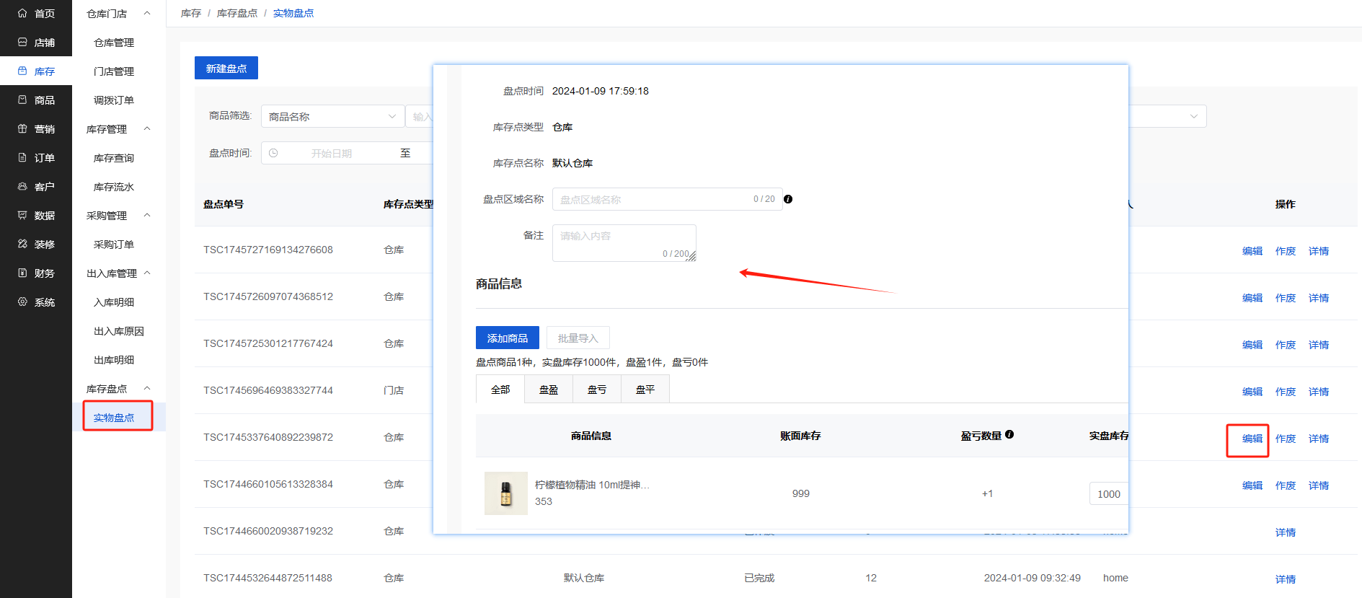Click the lemon essential oil product thumbnail
The height and width of the screenshot is (598, 1362).
(506, 493)
